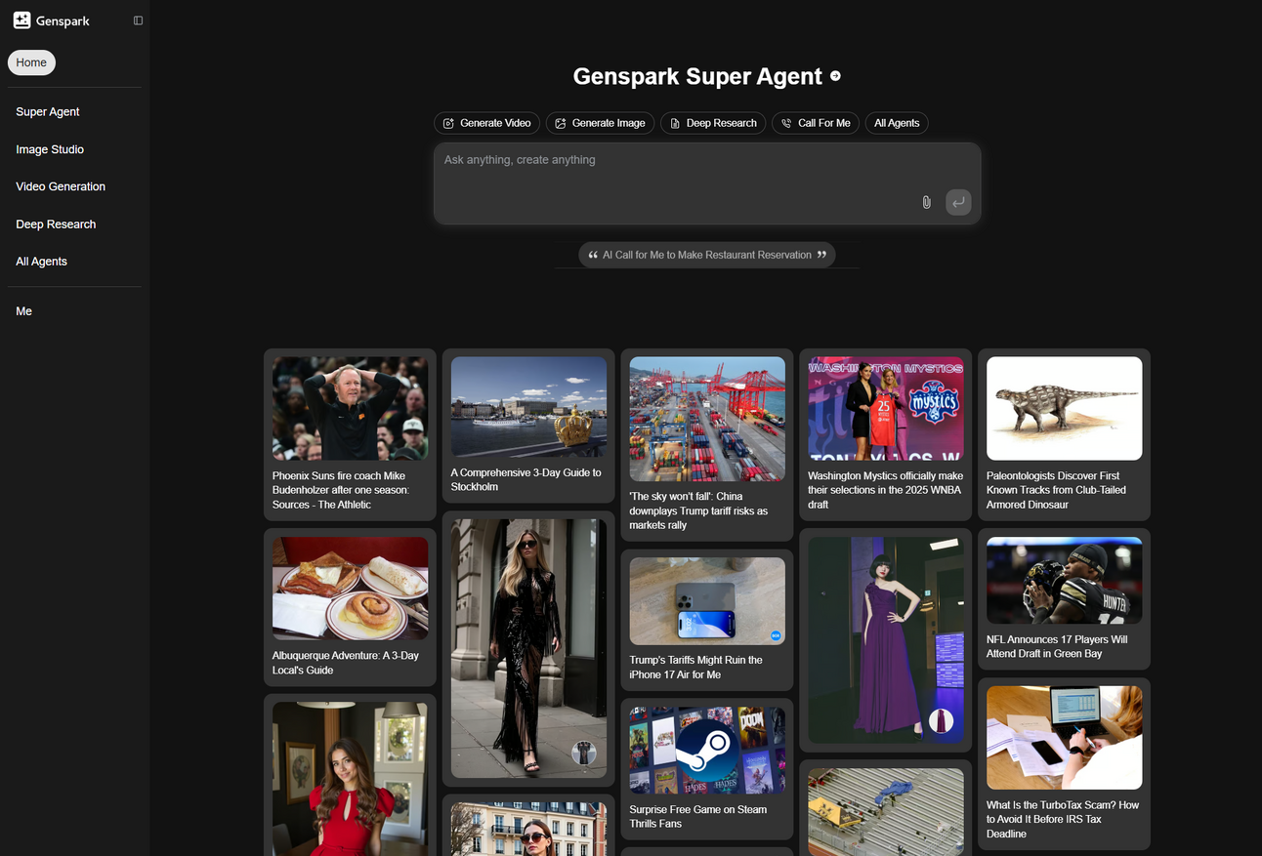Open the woman in black gown photo
1262x856 pixels.
click(528, 648)
